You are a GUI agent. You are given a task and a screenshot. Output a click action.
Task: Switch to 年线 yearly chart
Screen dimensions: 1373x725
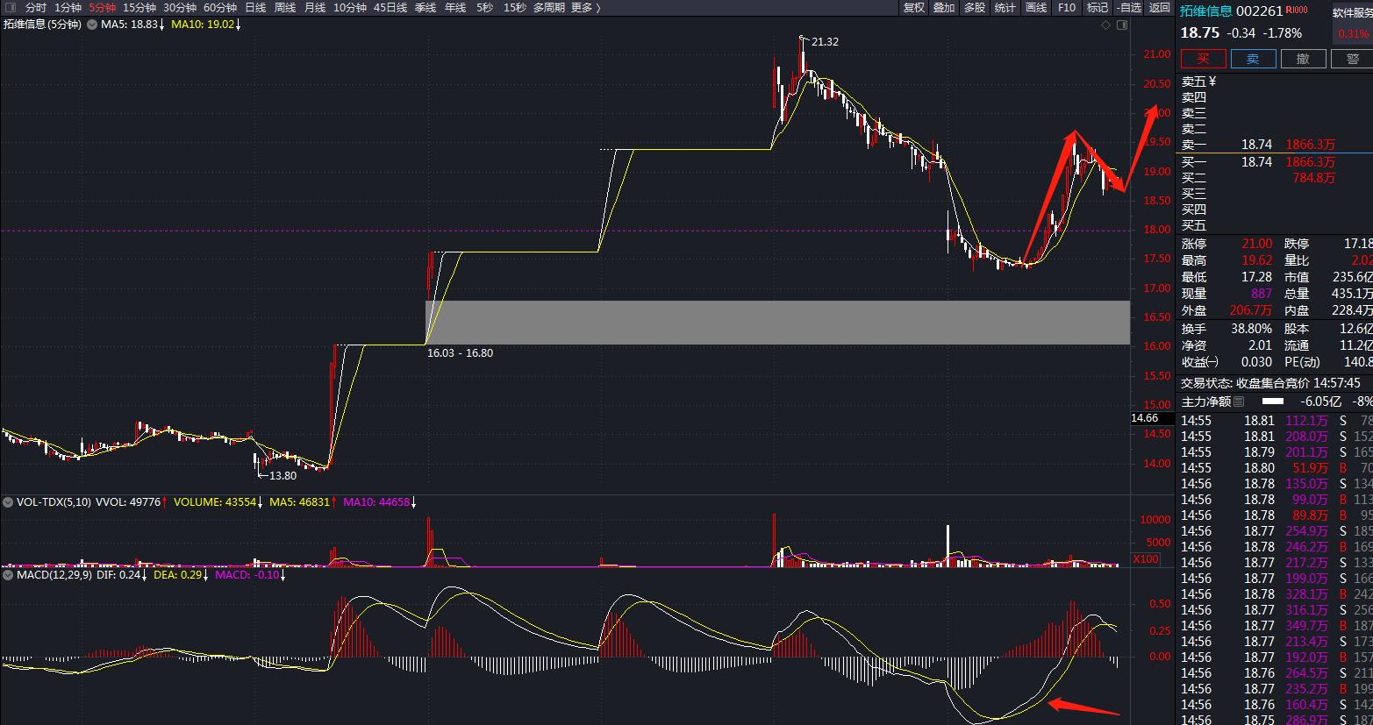pyautogui.click(x=455, y=7)
